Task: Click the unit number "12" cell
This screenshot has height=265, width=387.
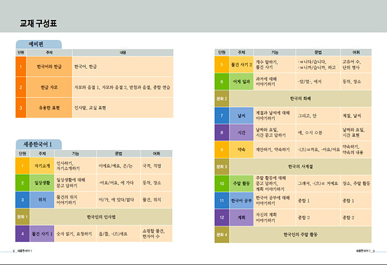Action: 222,217
